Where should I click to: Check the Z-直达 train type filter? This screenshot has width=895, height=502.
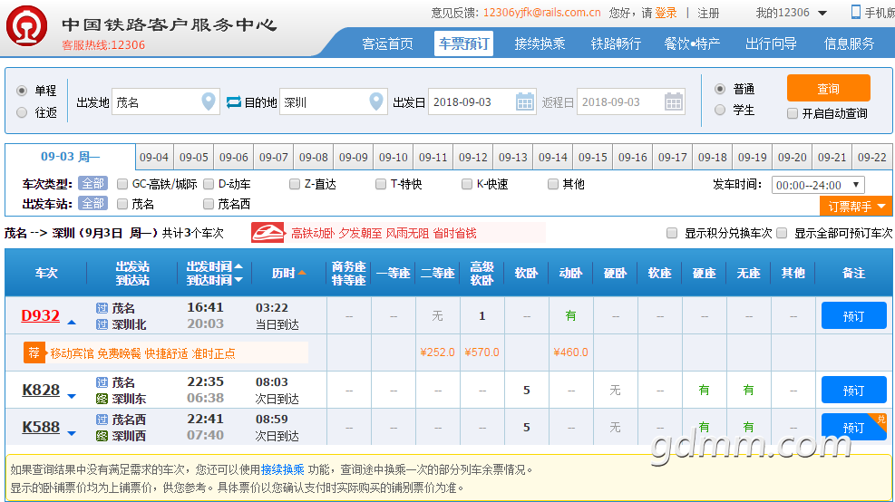(x=295, y=184)
